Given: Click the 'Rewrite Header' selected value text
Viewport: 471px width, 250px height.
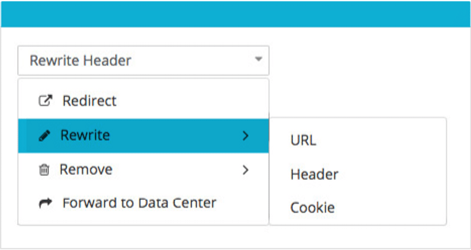Looking at the screenshot, I should click(80, 61).
